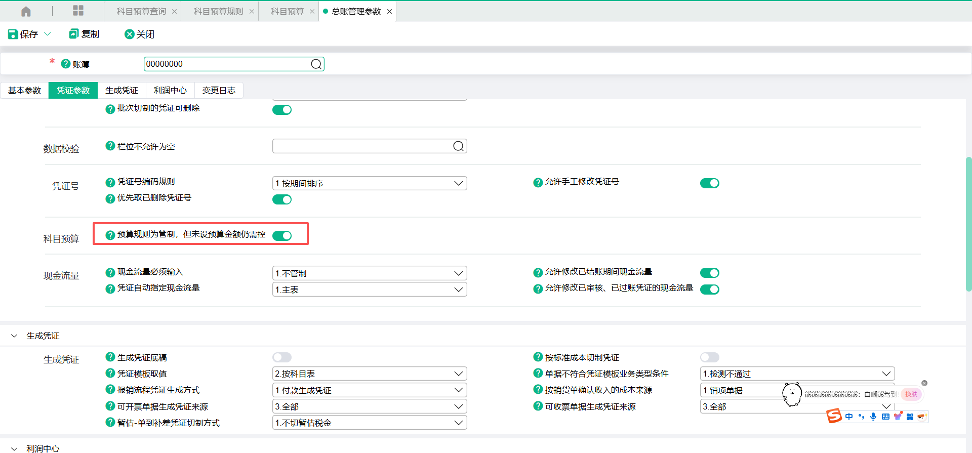Click the 保存 save icon
972x453 pixels.
13,34
